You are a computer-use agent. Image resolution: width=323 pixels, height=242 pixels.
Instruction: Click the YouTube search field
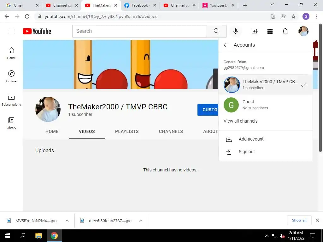(x=139, y=31)
